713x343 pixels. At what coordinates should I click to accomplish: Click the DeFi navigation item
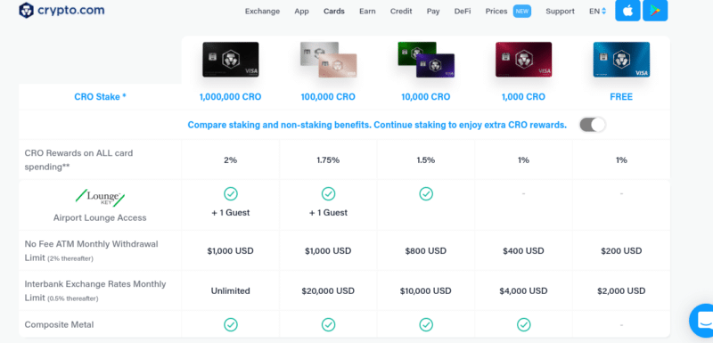click(463, 12)
